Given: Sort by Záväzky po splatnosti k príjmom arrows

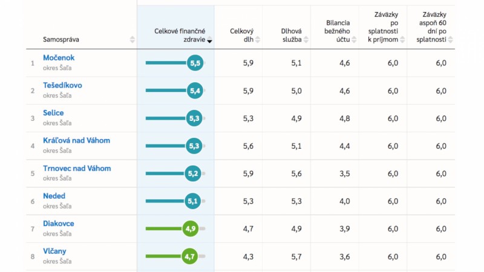Looking at the screenshot, I should pyautogui.click(x=402, y=39).
